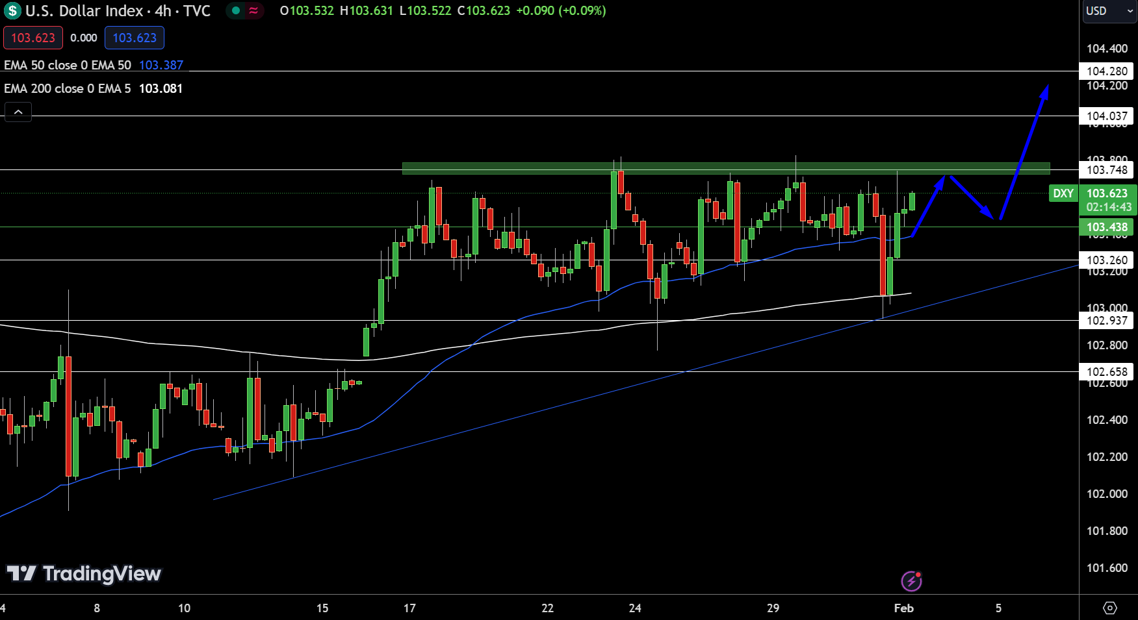Click the 22 date label on time axis
This screenshot has height=620, width=1138.
pyautogui.click(x=548, y=608)
